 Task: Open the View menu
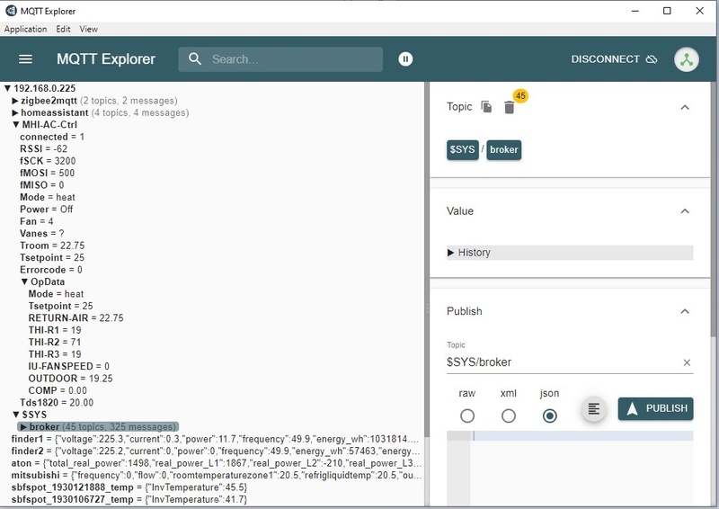[x=88, y=29]
